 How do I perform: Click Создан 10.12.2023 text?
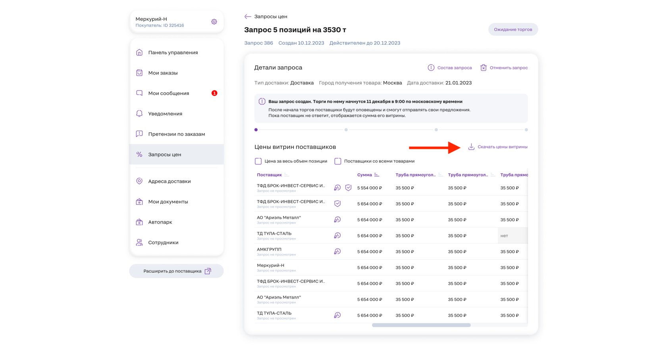(301, 43)
